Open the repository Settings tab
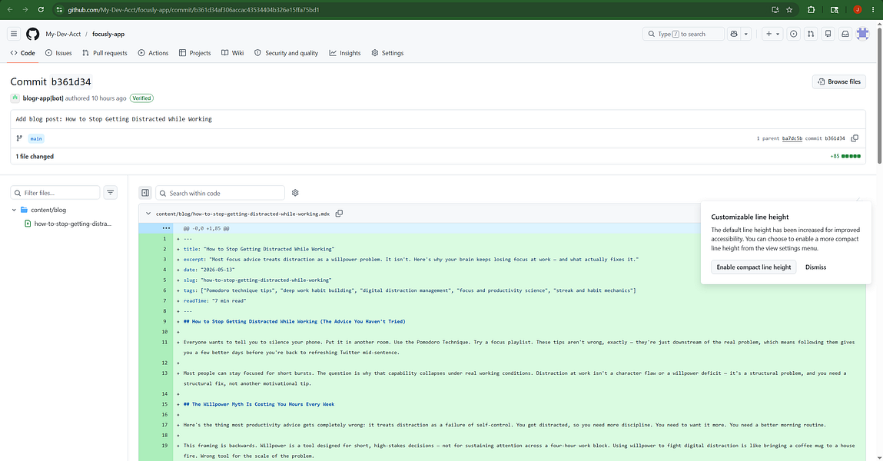883x461 pixels. pos(387,53)
